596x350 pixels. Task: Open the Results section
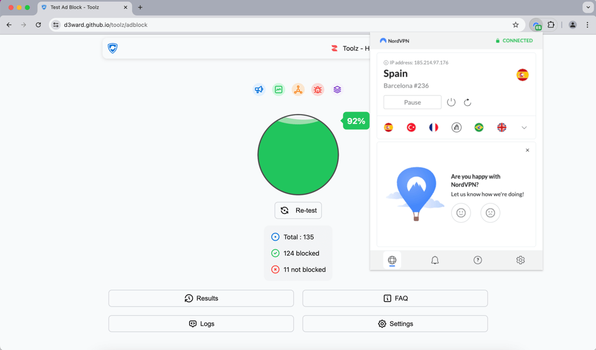tap(201, 298)
